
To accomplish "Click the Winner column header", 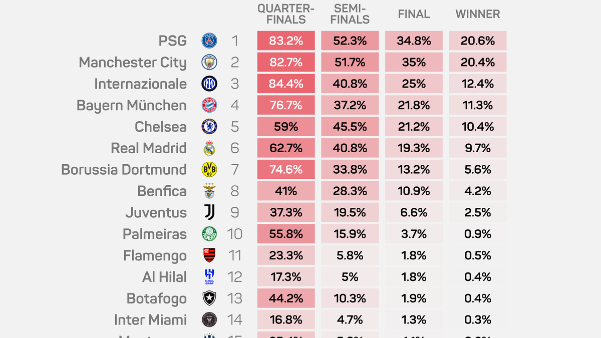I will [x=478, y=14].
